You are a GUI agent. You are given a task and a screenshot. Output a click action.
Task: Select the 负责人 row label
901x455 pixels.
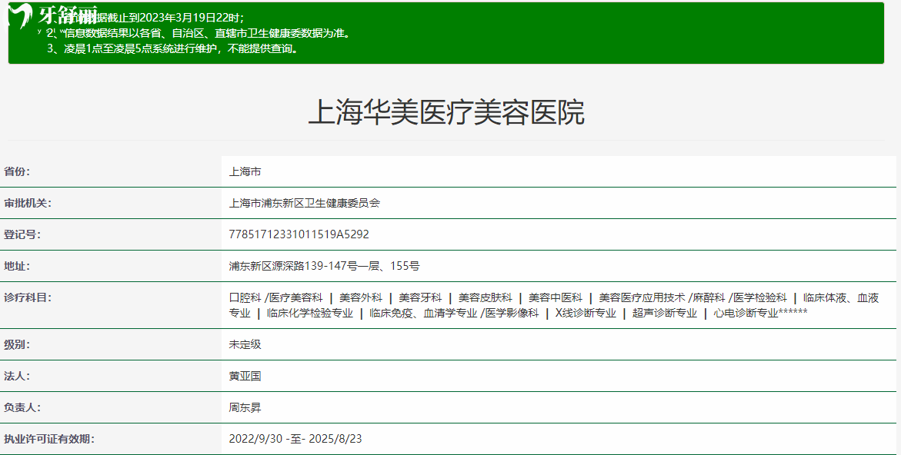tap(22, 408)
